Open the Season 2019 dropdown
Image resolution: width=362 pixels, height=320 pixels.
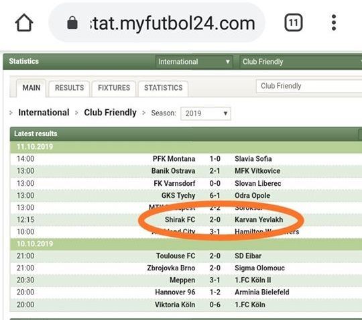pyautogui.click(x=206, y=113)
